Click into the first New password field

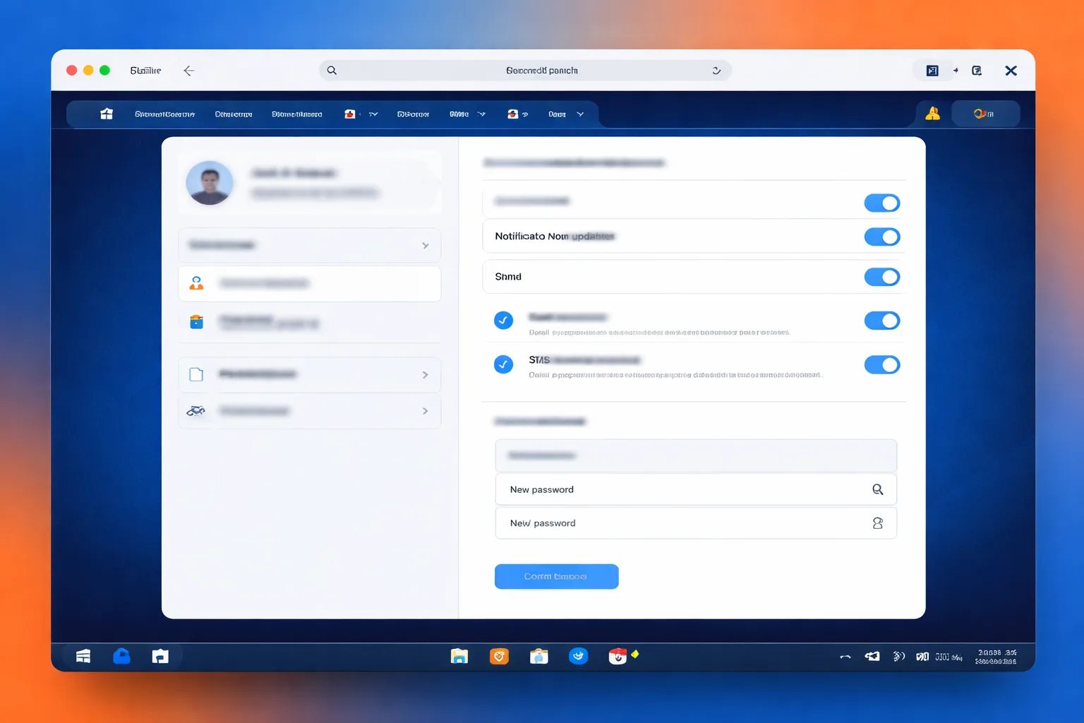(x=696, y=489)
